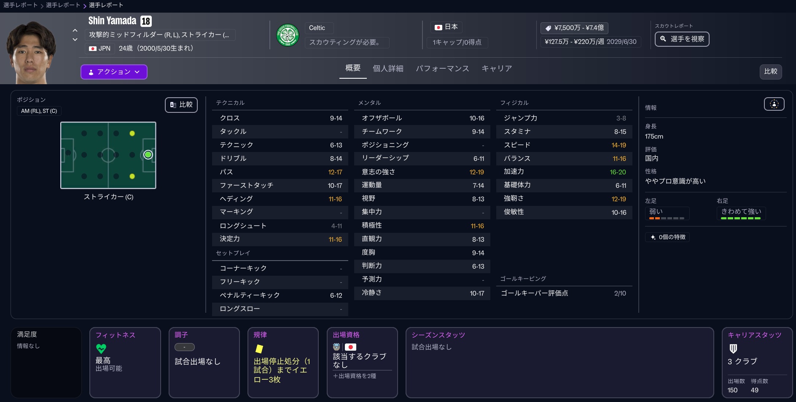Image resolution: width=796 pixels, height=402 pixels.
Task: Click the Japan flag beside 日本
Action: tap(438, 27)
